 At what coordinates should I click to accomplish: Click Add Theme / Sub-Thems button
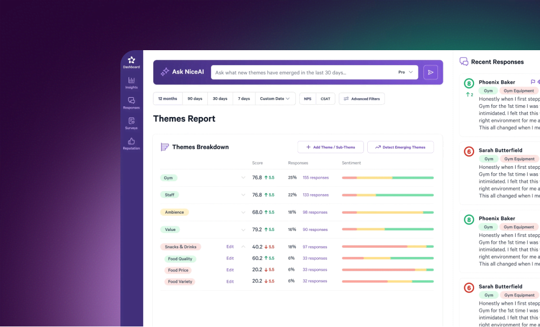[330, 147]
